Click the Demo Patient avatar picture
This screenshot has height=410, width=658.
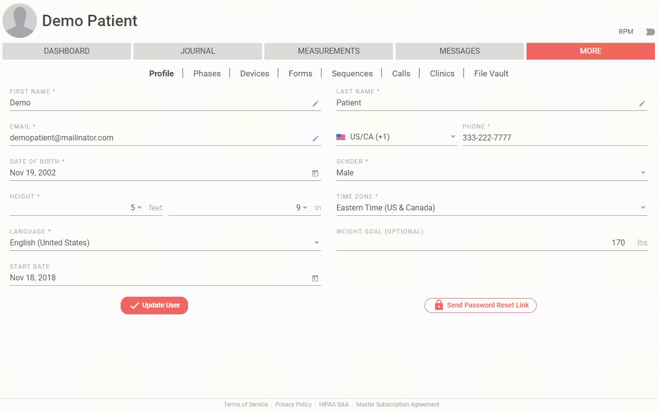click(20, 21)
